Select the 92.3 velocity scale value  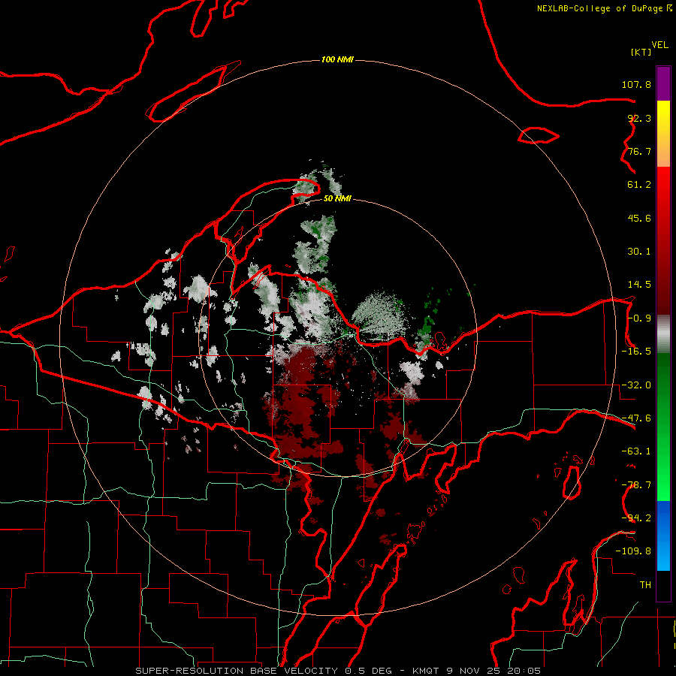[639, 118]
